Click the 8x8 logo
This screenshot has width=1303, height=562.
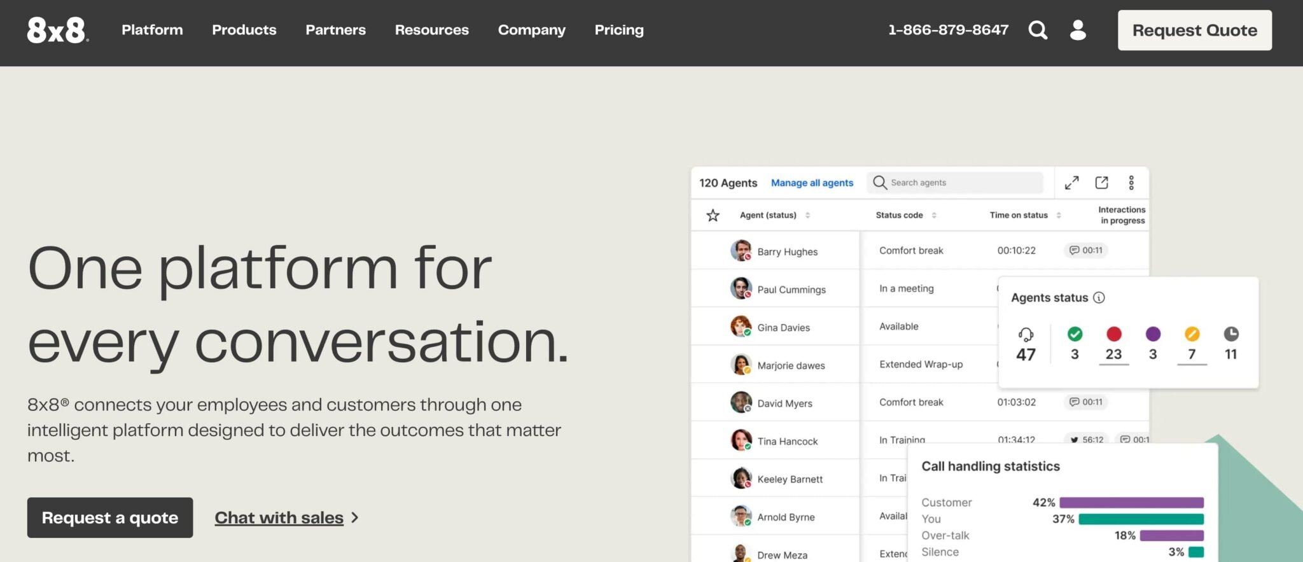[x=57, y=30]
